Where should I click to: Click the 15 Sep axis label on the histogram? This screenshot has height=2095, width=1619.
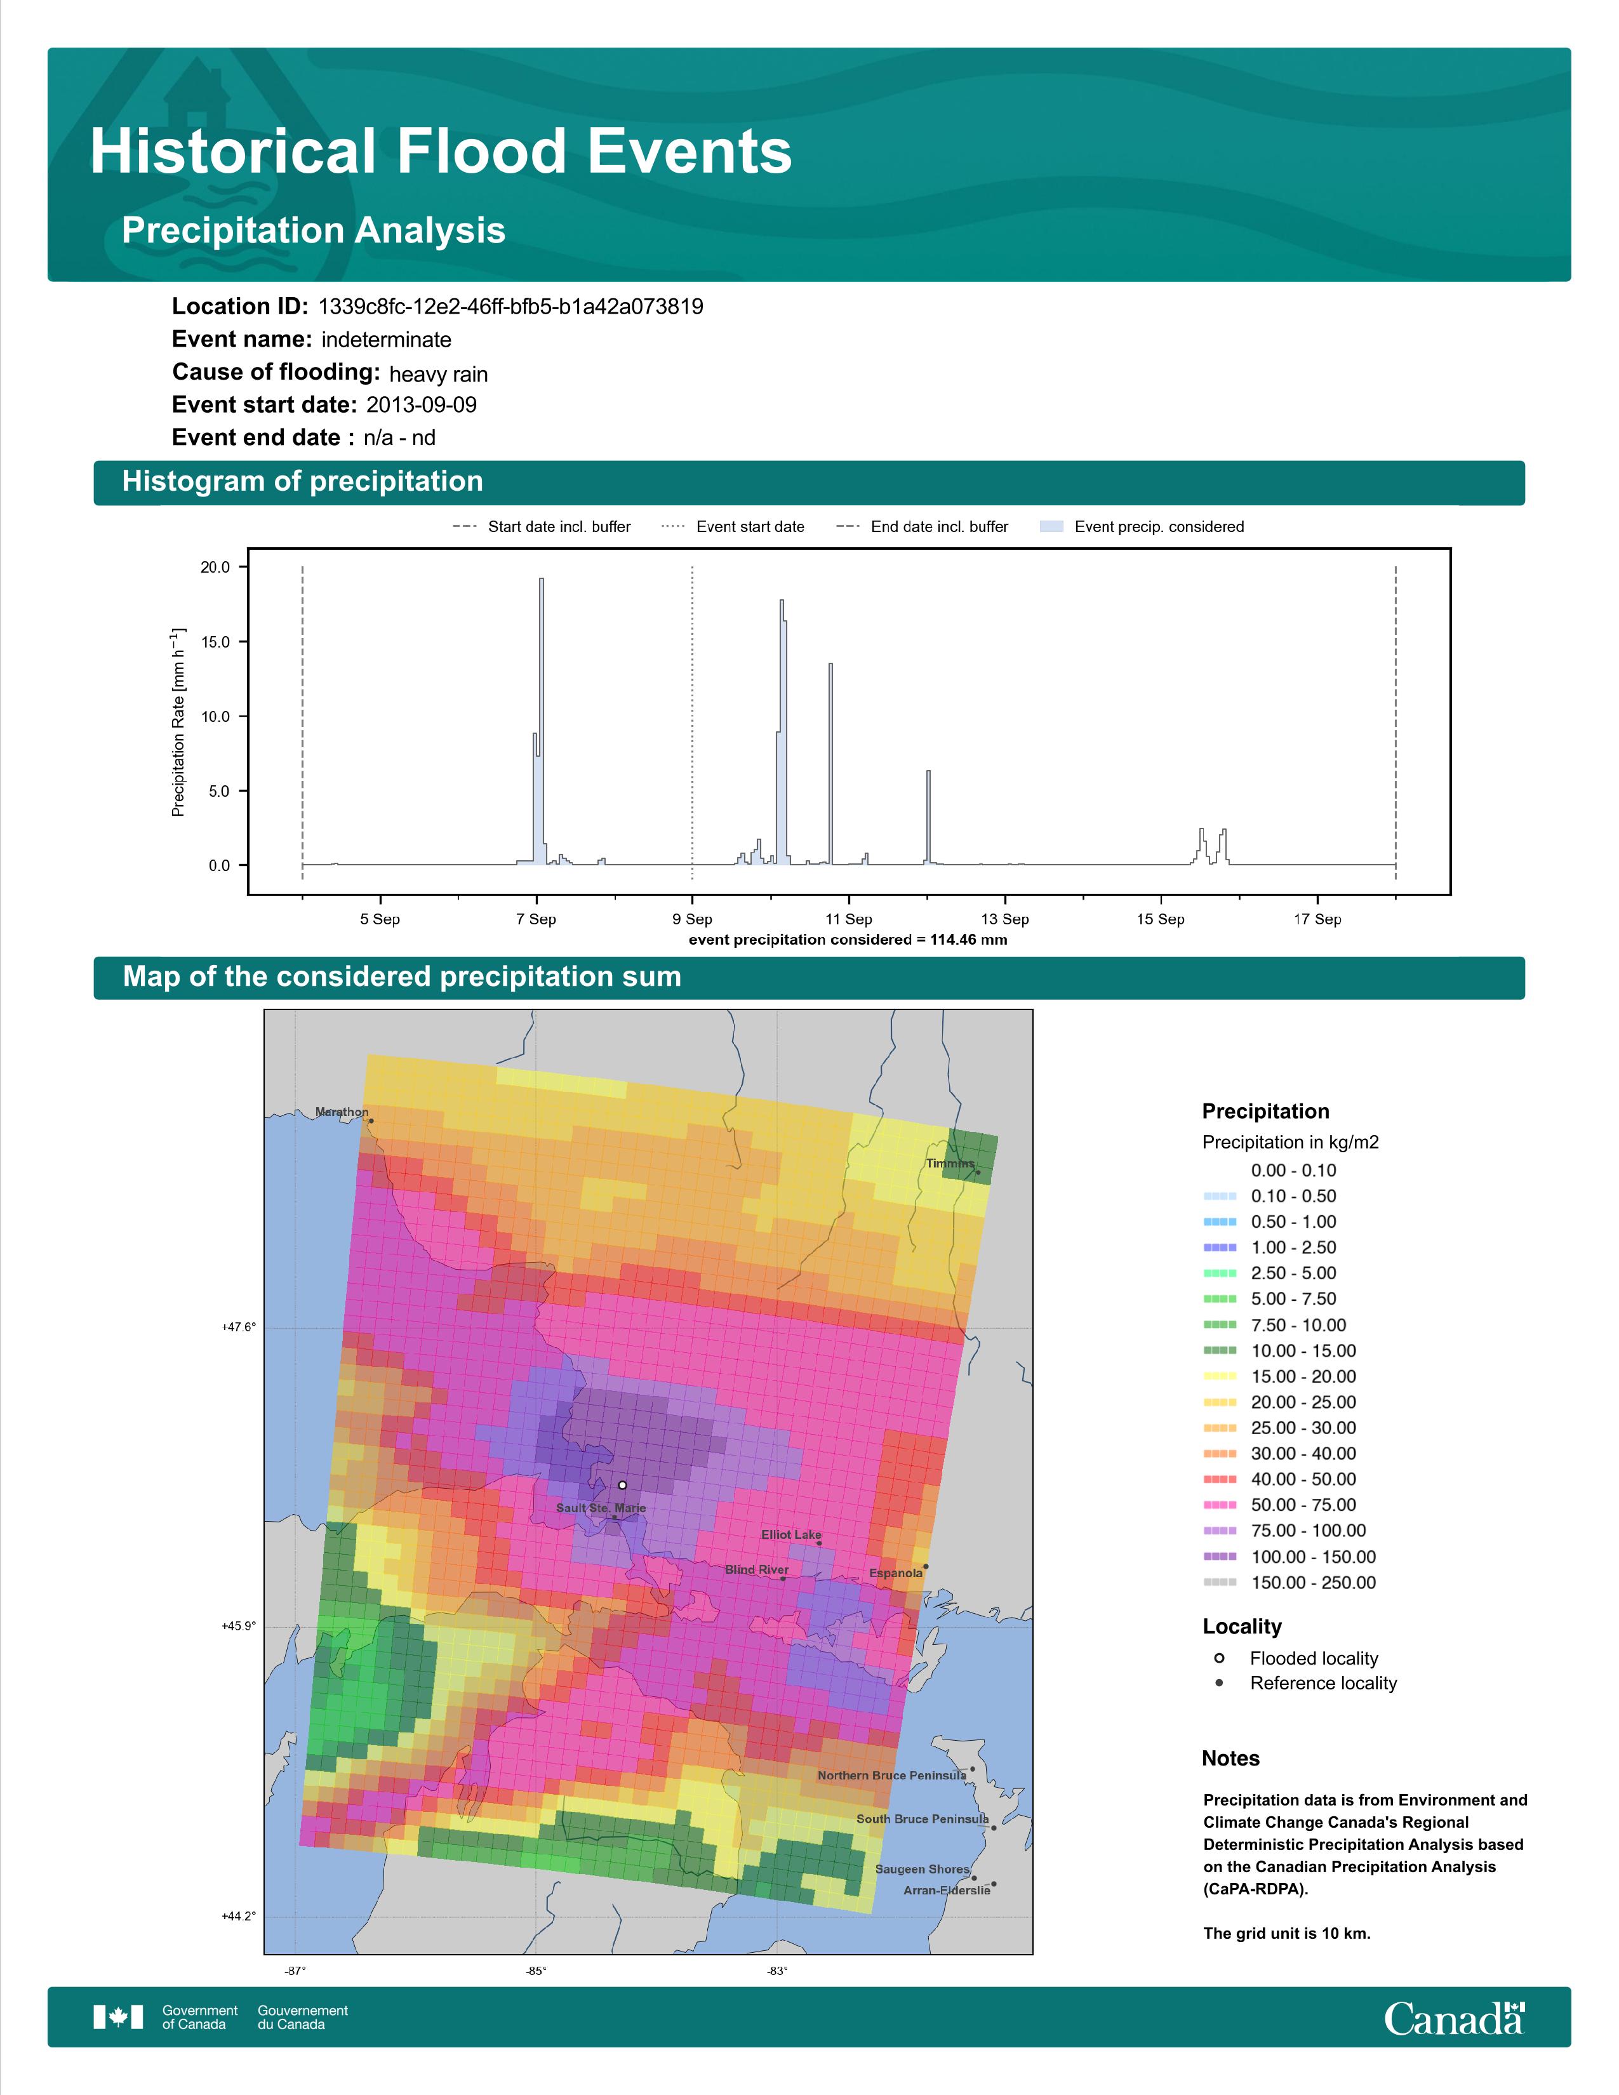point(1161,919)
